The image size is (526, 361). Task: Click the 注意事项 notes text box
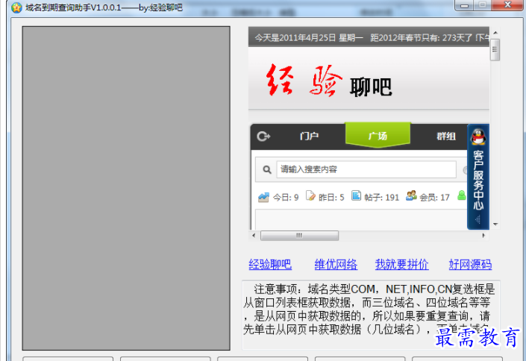coord(371,316)
